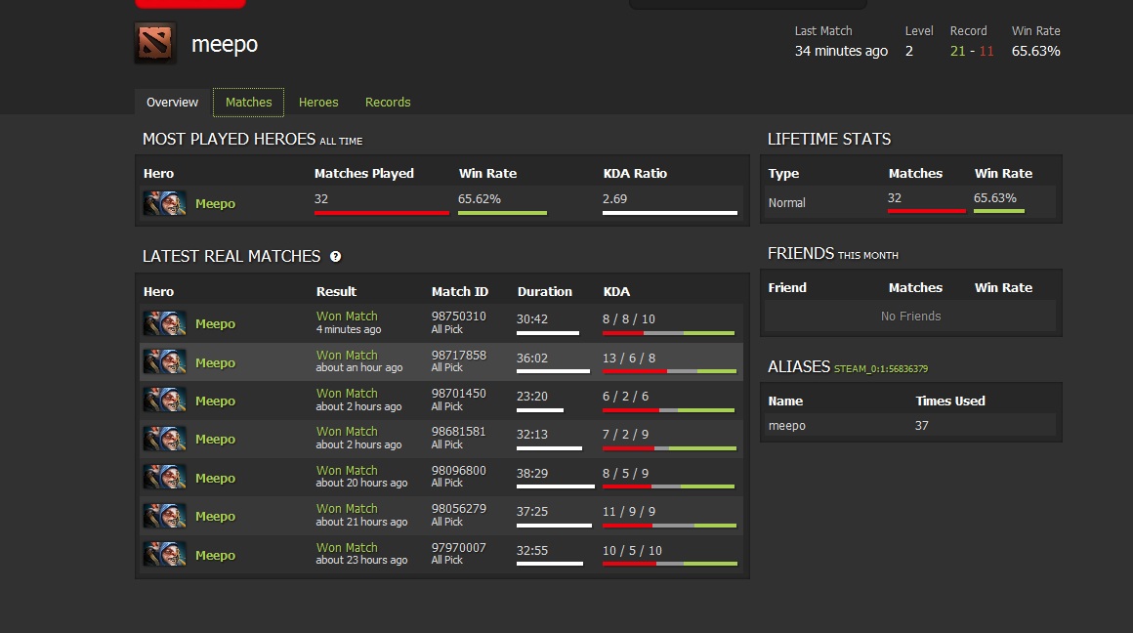Open the Records tab

[x=388, y=102]
